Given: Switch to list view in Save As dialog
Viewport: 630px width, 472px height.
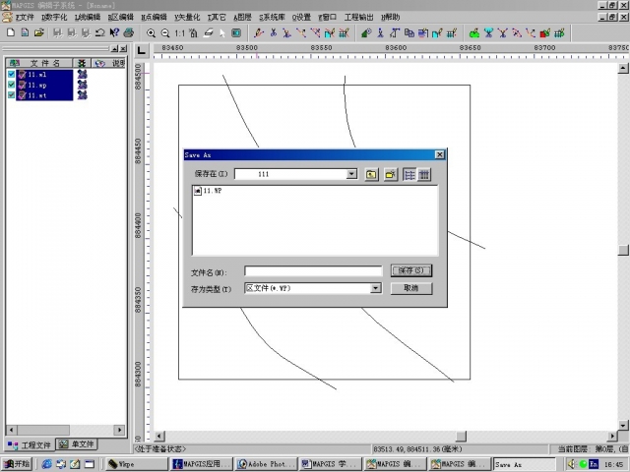Looking at the screenshot, I should click(x=409, y=174).
